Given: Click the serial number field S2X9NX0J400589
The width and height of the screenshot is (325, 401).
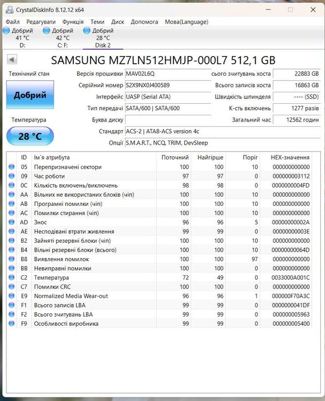Looking at the screenshot, I should [168, 85].
